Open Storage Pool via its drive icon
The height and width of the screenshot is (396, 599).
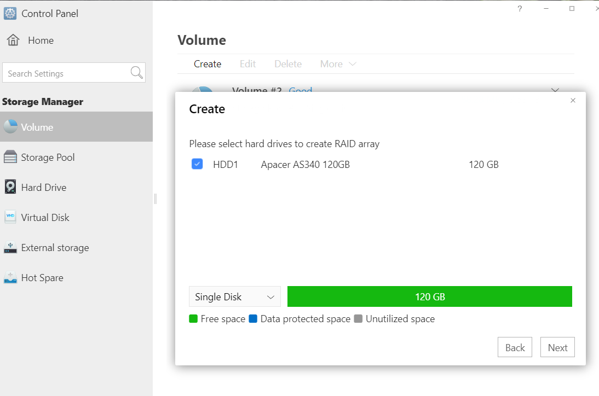pyautogui.click(x=10, y=157)
